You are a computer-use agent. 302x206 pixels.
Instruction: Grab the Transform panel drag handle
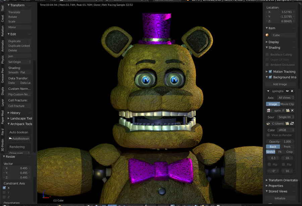click(x=29, y=5)
